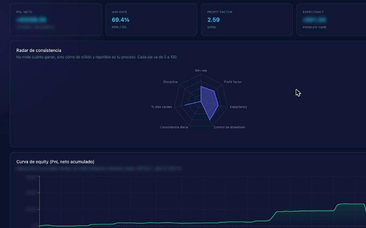366x228 pixels.
Task: Click the EXPECTANCY card label
Action: (313, 12)
